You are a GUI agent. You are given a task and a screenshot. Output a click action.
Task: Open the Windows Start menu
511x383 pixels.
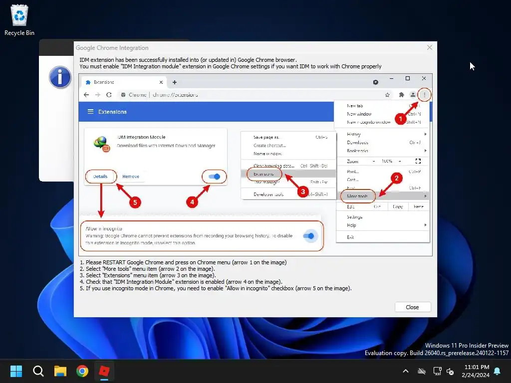coord(16,371)
